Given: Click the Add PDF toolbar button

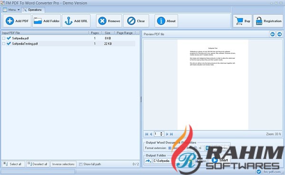Looking at the screenshot, I should tap(17, 21).
